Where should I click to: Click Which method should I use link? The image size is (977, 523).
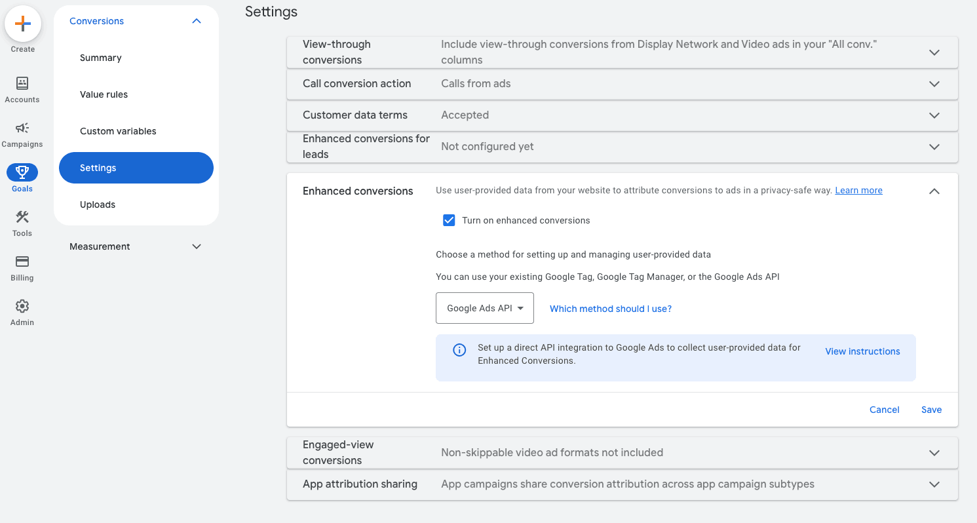(x=611, y=309)
